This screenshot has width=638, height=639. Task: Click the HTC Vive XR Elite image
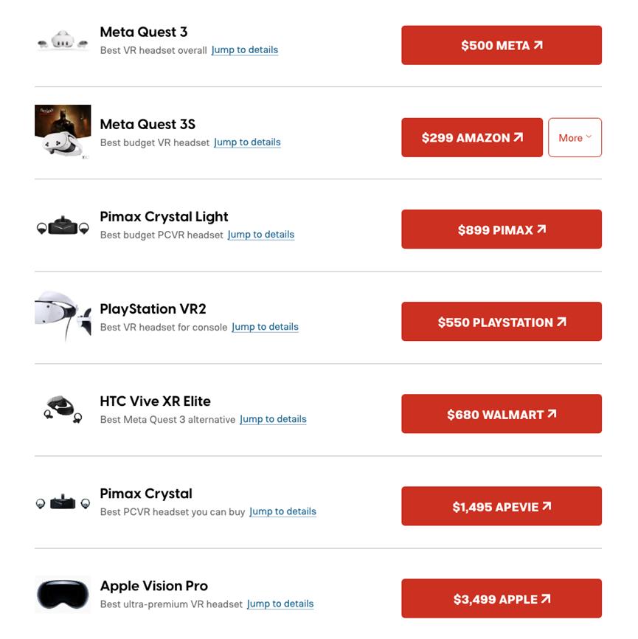click(63, 410)
